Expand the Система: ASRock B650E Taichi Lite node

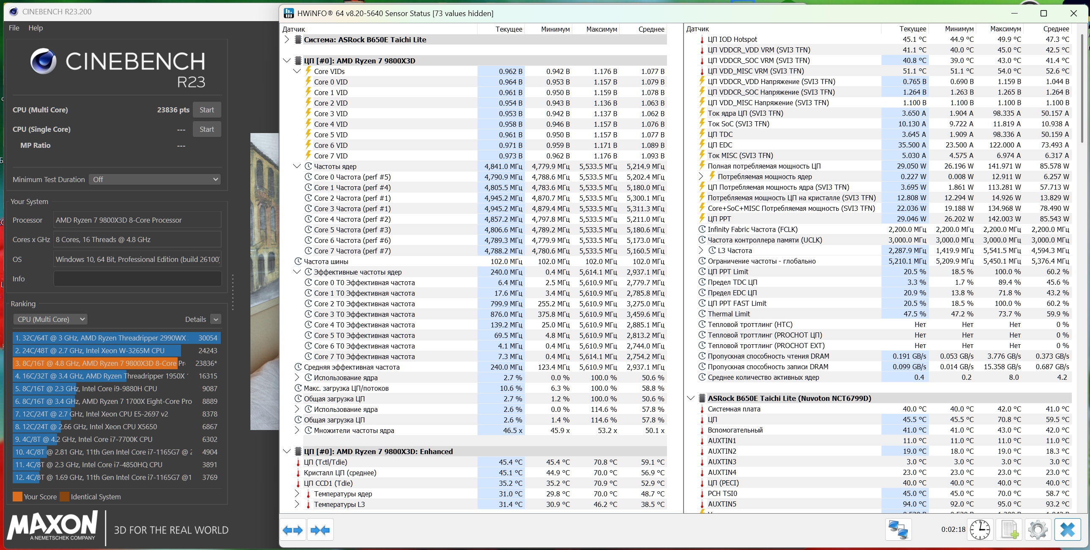pos(287,39)
